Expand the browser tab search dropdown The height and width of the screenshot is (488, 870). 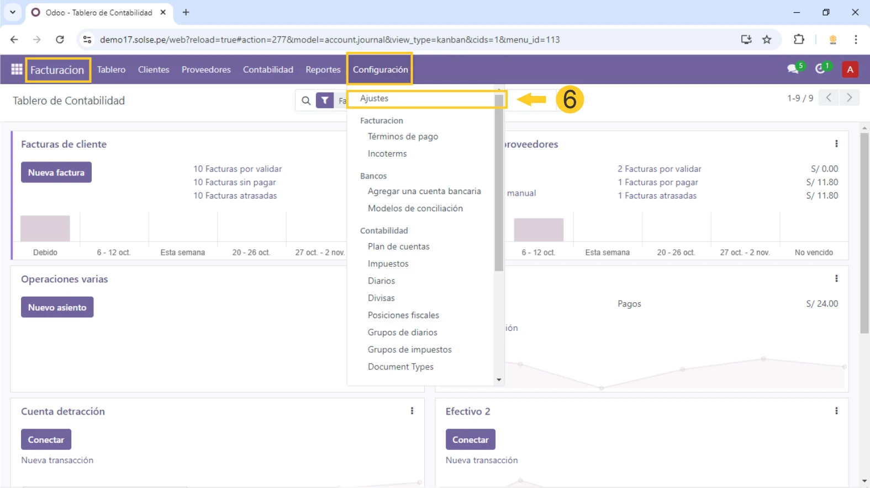click(12, 12)
